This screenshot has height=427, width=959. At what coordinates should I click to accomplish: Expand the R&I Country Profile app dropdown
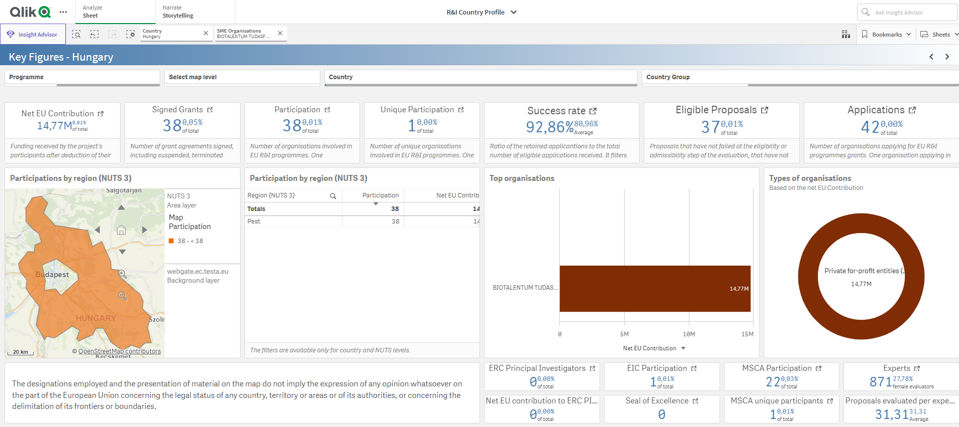coord(514,12)
